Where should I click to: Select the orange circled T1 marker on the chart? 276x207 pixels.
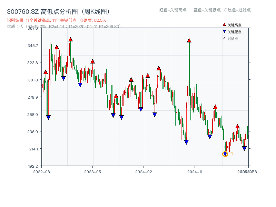coord(225,154)
